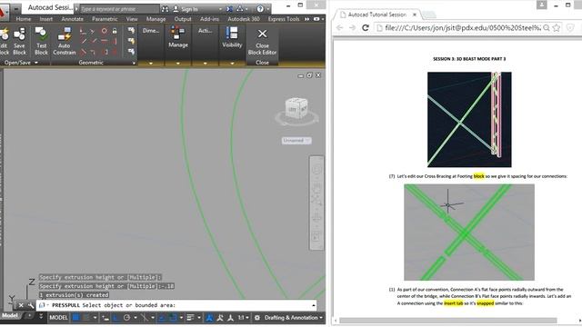This screenshot has width=582, height=327.
Task: Click the MODEL status bar button
Action: click(x=58, y=318)
